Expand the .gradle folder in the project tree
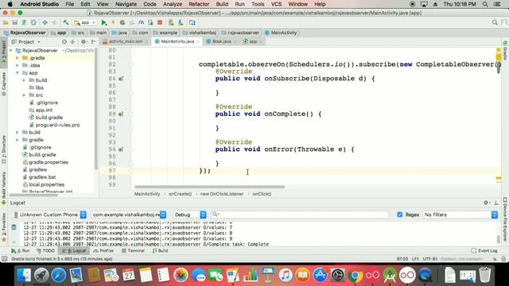 pyautogui.click(x=17, y=58)
